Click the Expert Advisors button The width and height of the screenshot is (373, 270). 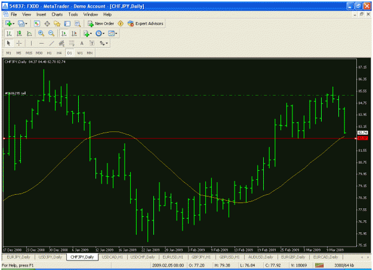pyautogui.click(x=146, y=23)
